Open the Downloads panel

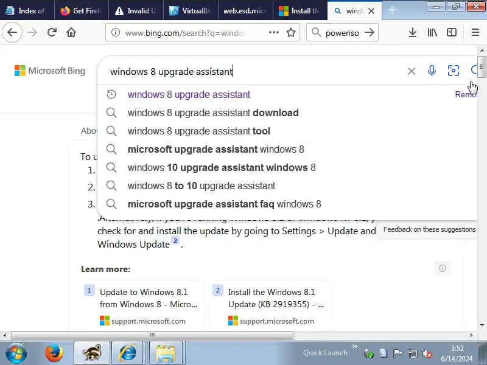pos(413,32)
